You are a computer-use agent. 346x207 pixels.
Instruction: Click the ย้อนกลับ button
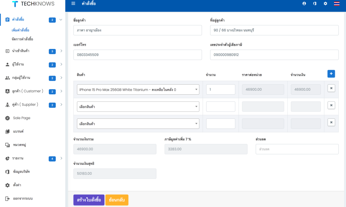coord(117,200)
